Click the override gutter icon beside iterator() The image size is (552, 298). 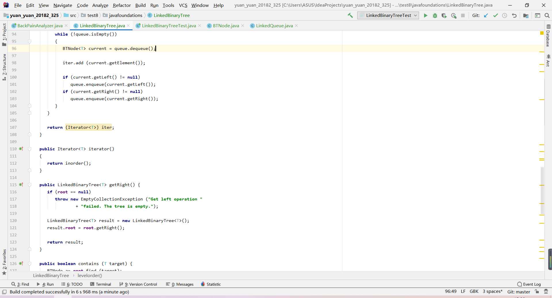[21, 149]
